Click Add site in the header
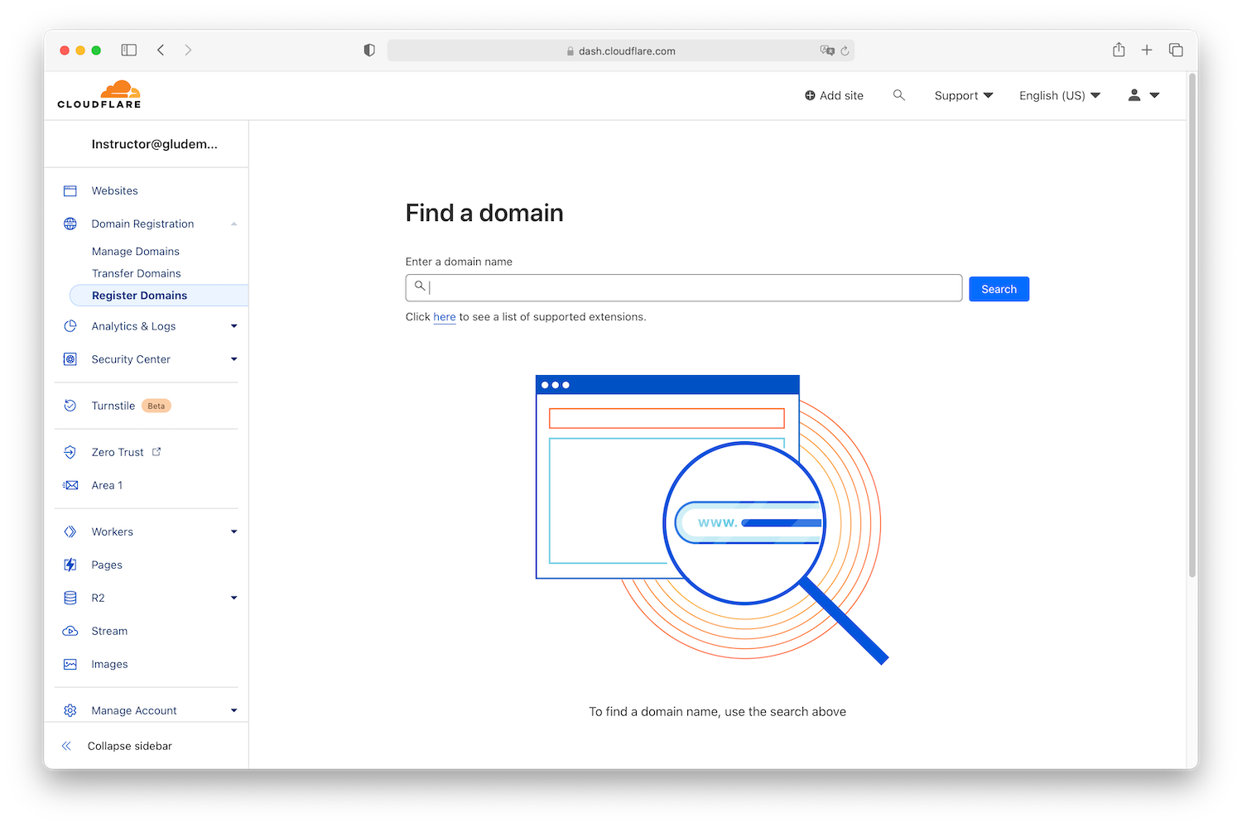 (834, 96)
